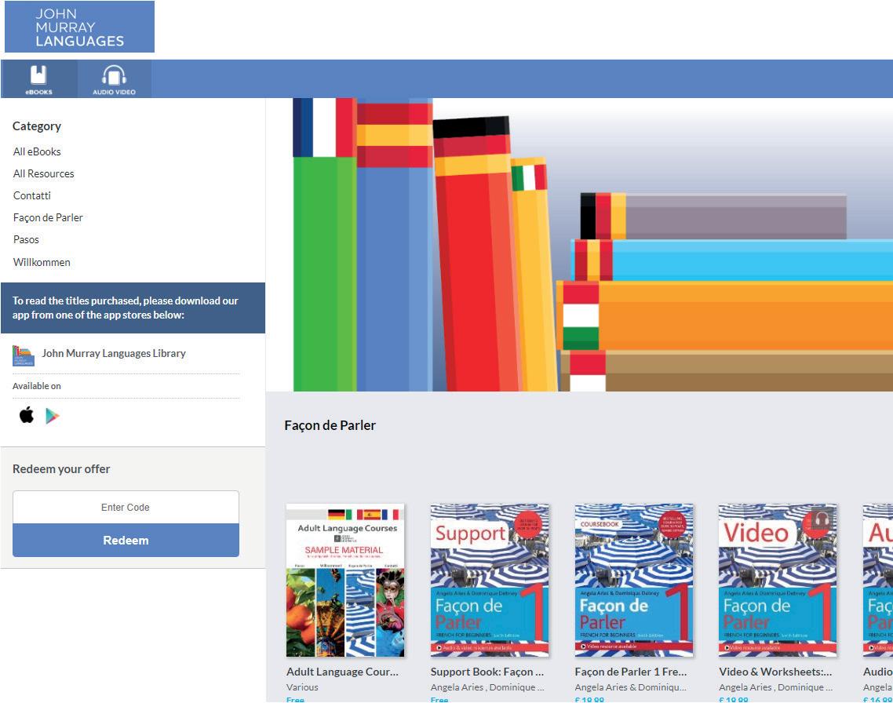893x703 pixels.
Task: Click the John Murray Languages logo
Action: (x=79, y=27)
